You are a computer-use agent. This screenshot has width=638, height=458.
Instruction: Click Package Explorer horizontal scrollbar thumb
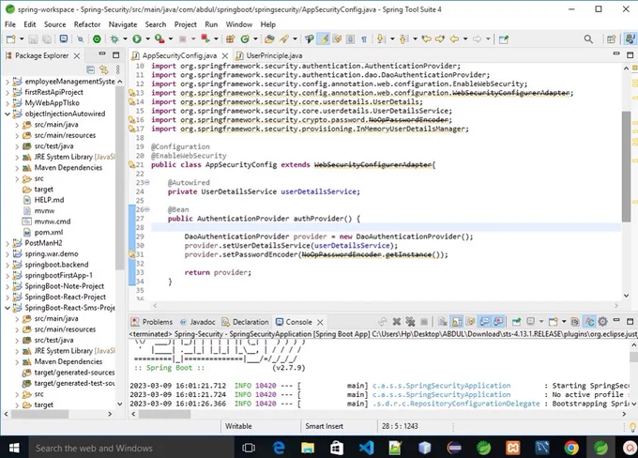pos(39,414)
